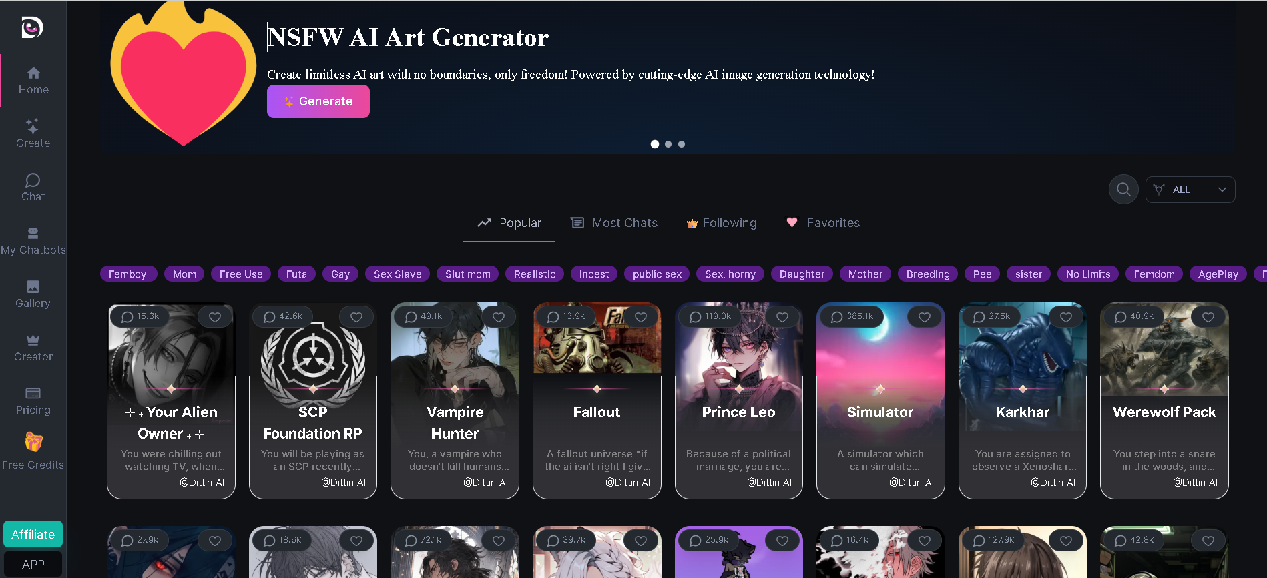
Task: Switch to the Most Chats tab
Action: (614, 223)
